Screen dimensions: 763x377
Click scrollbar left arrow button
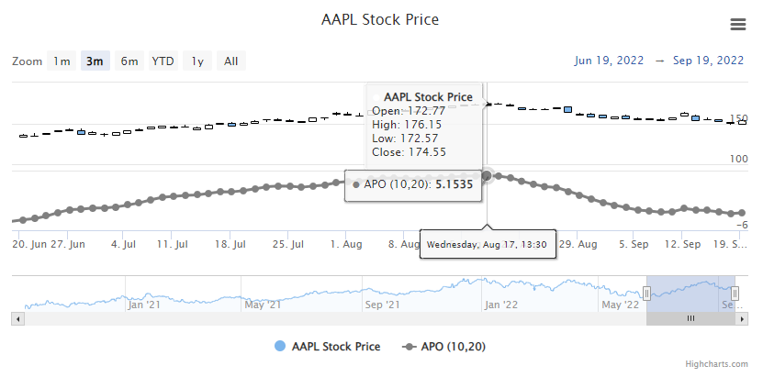[17, 318]
